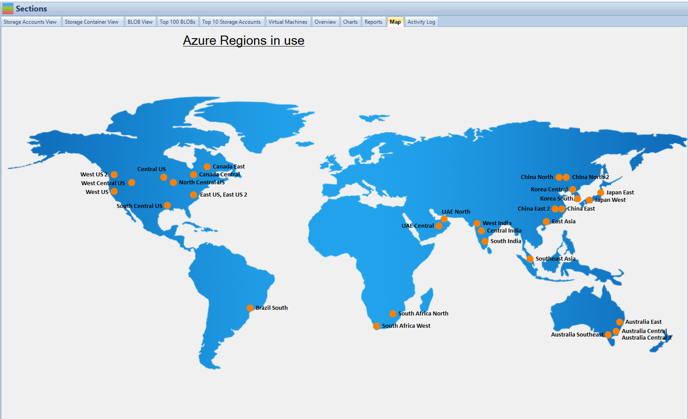This screenshot has height=419, width=688.
Task: Click the Southeast Asia marker dot
Action: (x=530, y=259)
